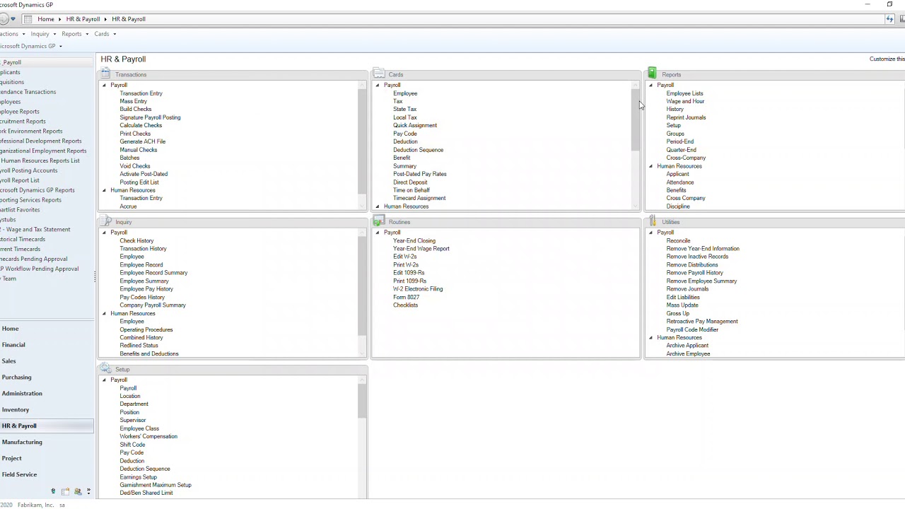Select Attendance Transactions in navigation list

27,92
